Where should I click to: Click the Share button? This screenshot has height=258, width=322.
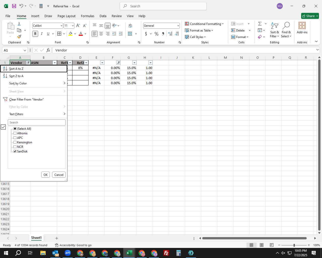(310, 16)
